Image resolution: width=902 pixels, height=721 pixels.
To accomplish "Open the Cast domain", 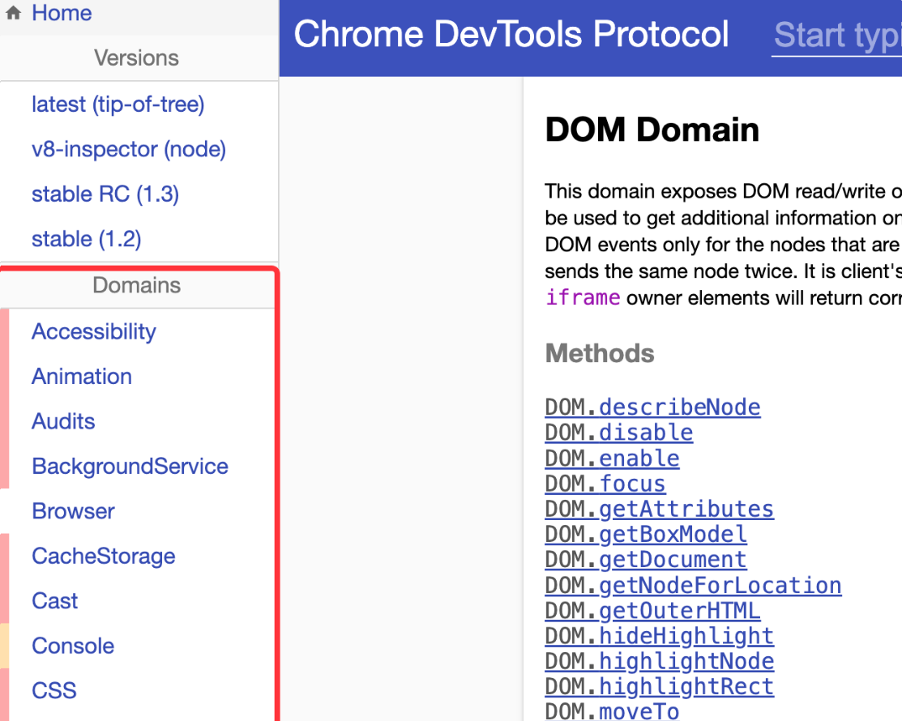I will (x=54, y=601).
